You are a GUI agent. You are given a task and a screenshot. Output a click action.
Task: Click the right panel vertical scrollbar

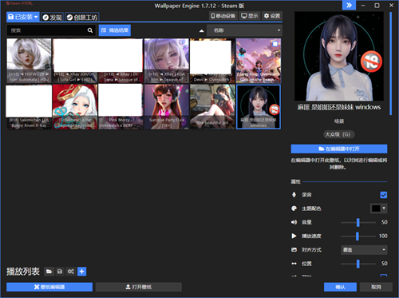tap(391, 64)
